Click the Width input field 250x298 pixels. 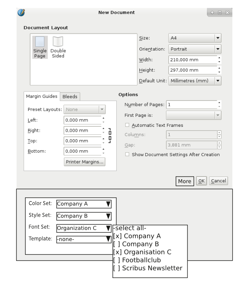(193, 60)
